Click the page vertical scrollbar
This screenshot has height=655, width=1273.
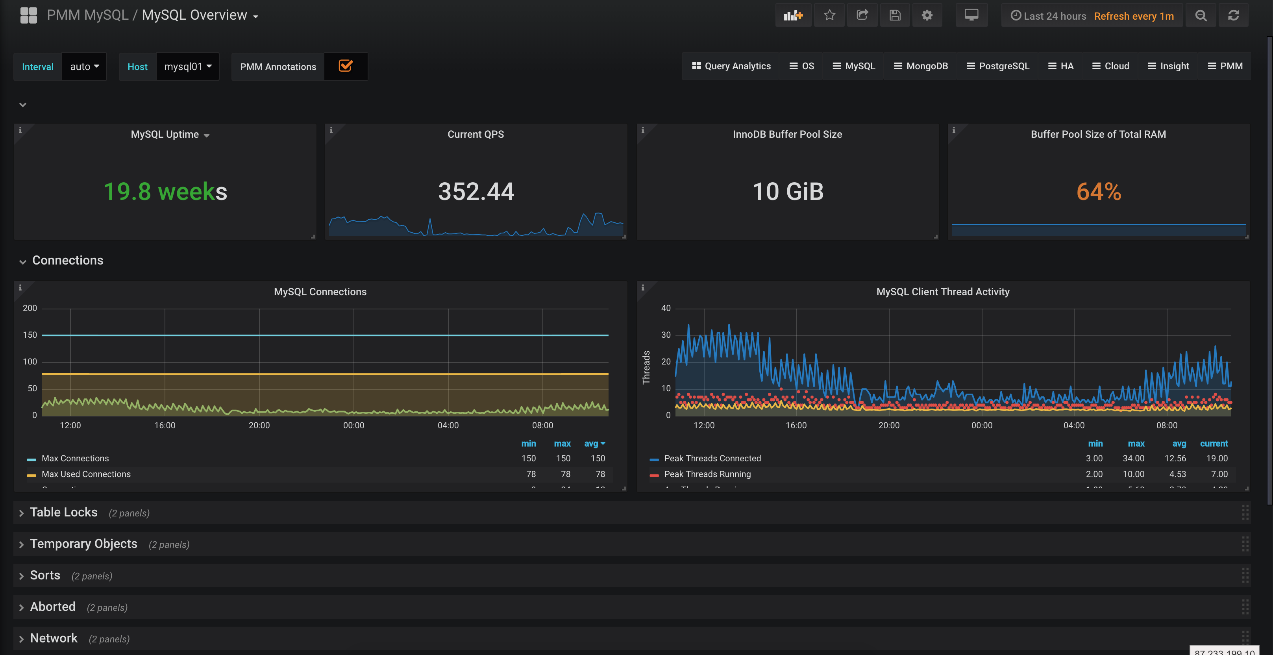1269,271
